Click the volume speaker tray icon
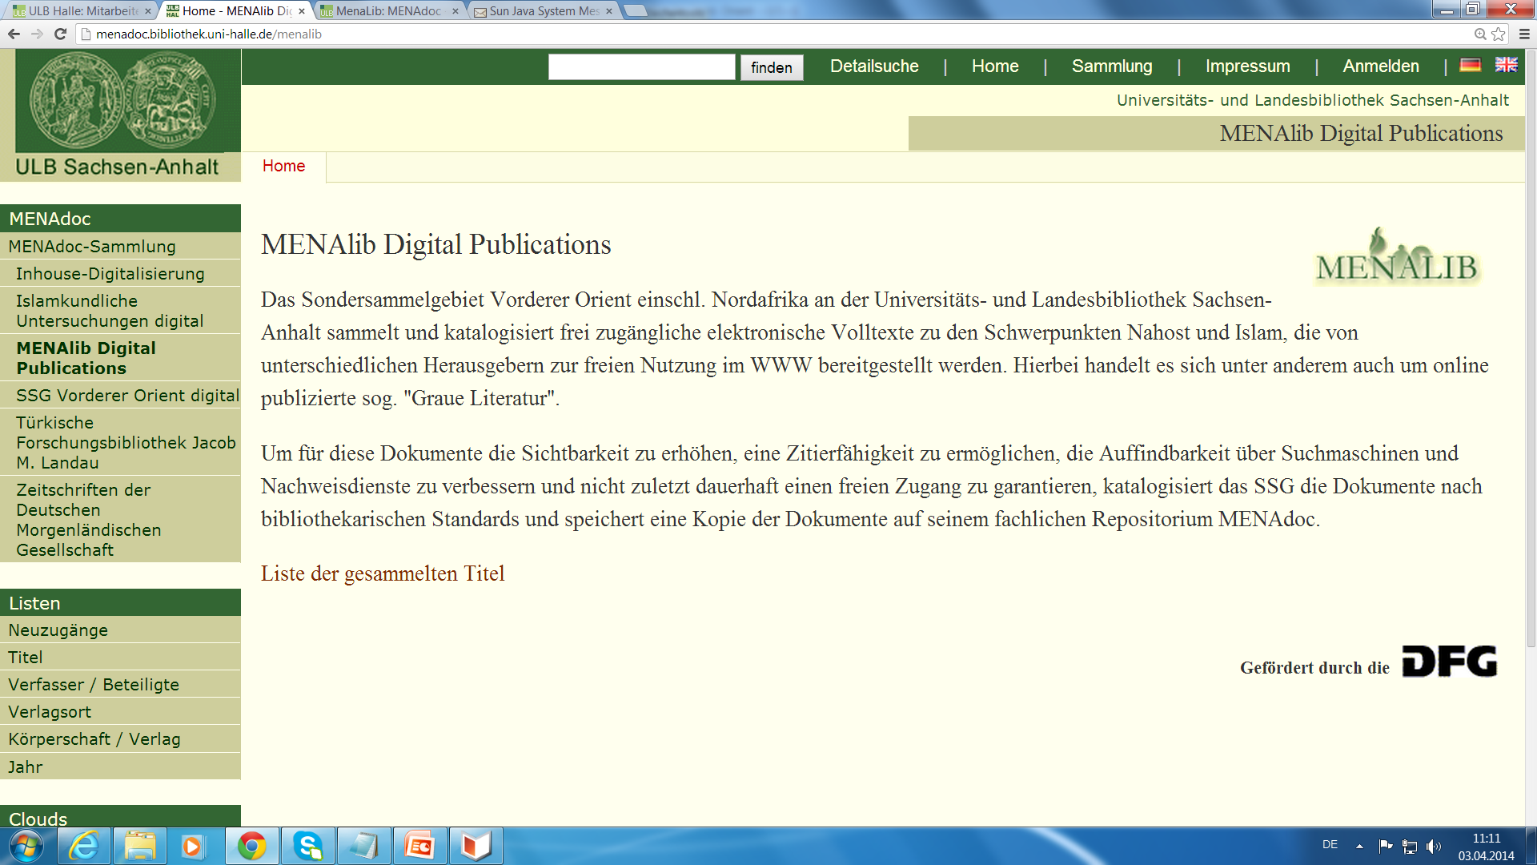The width and height of the screenshot is (1537, 865). (1433, 846)
